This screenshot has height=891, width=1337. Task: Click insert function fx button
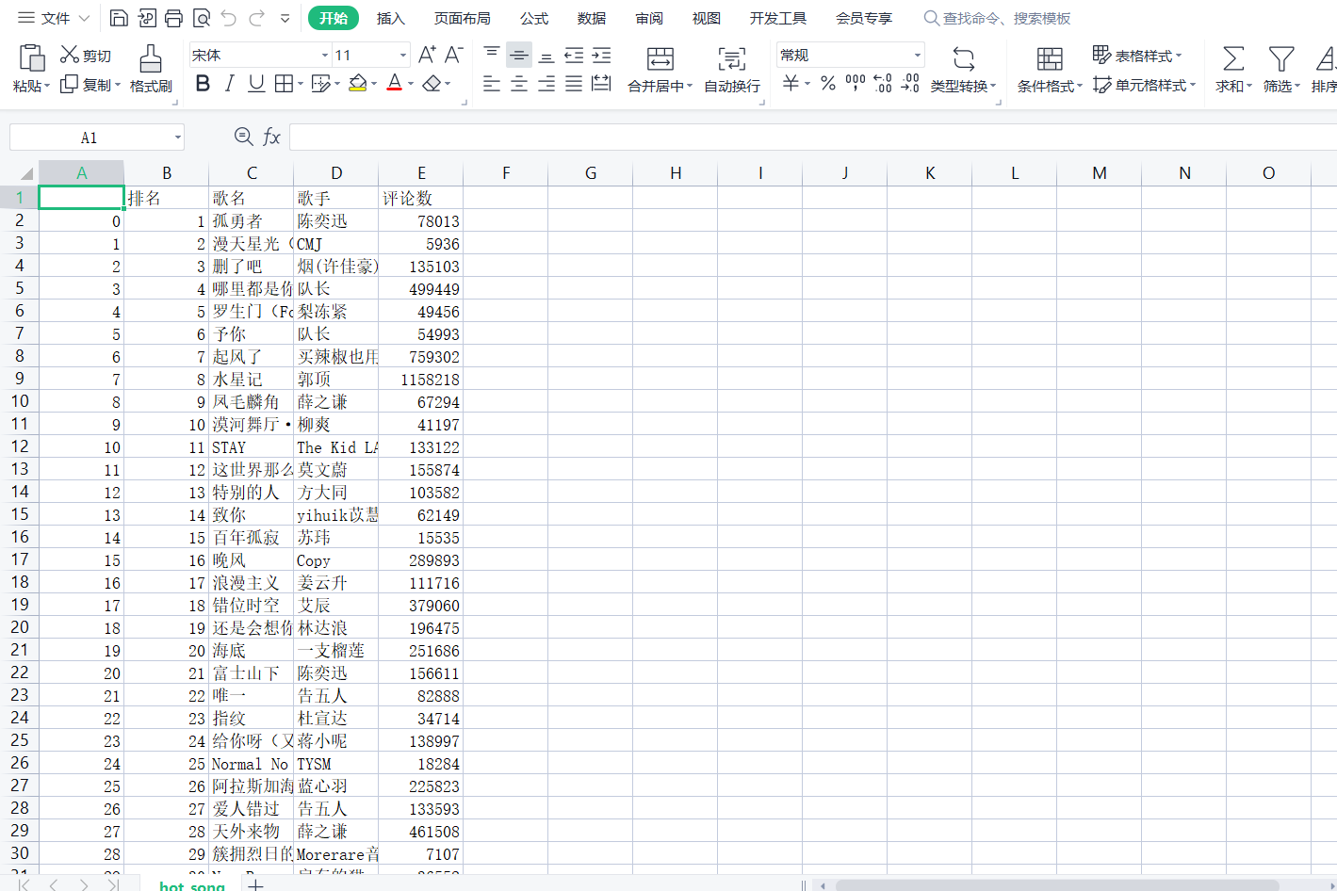pos(271,138)
